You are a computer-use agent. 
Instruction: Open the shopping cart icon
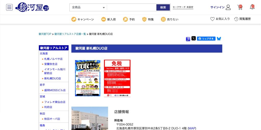[x=240, y=7]
